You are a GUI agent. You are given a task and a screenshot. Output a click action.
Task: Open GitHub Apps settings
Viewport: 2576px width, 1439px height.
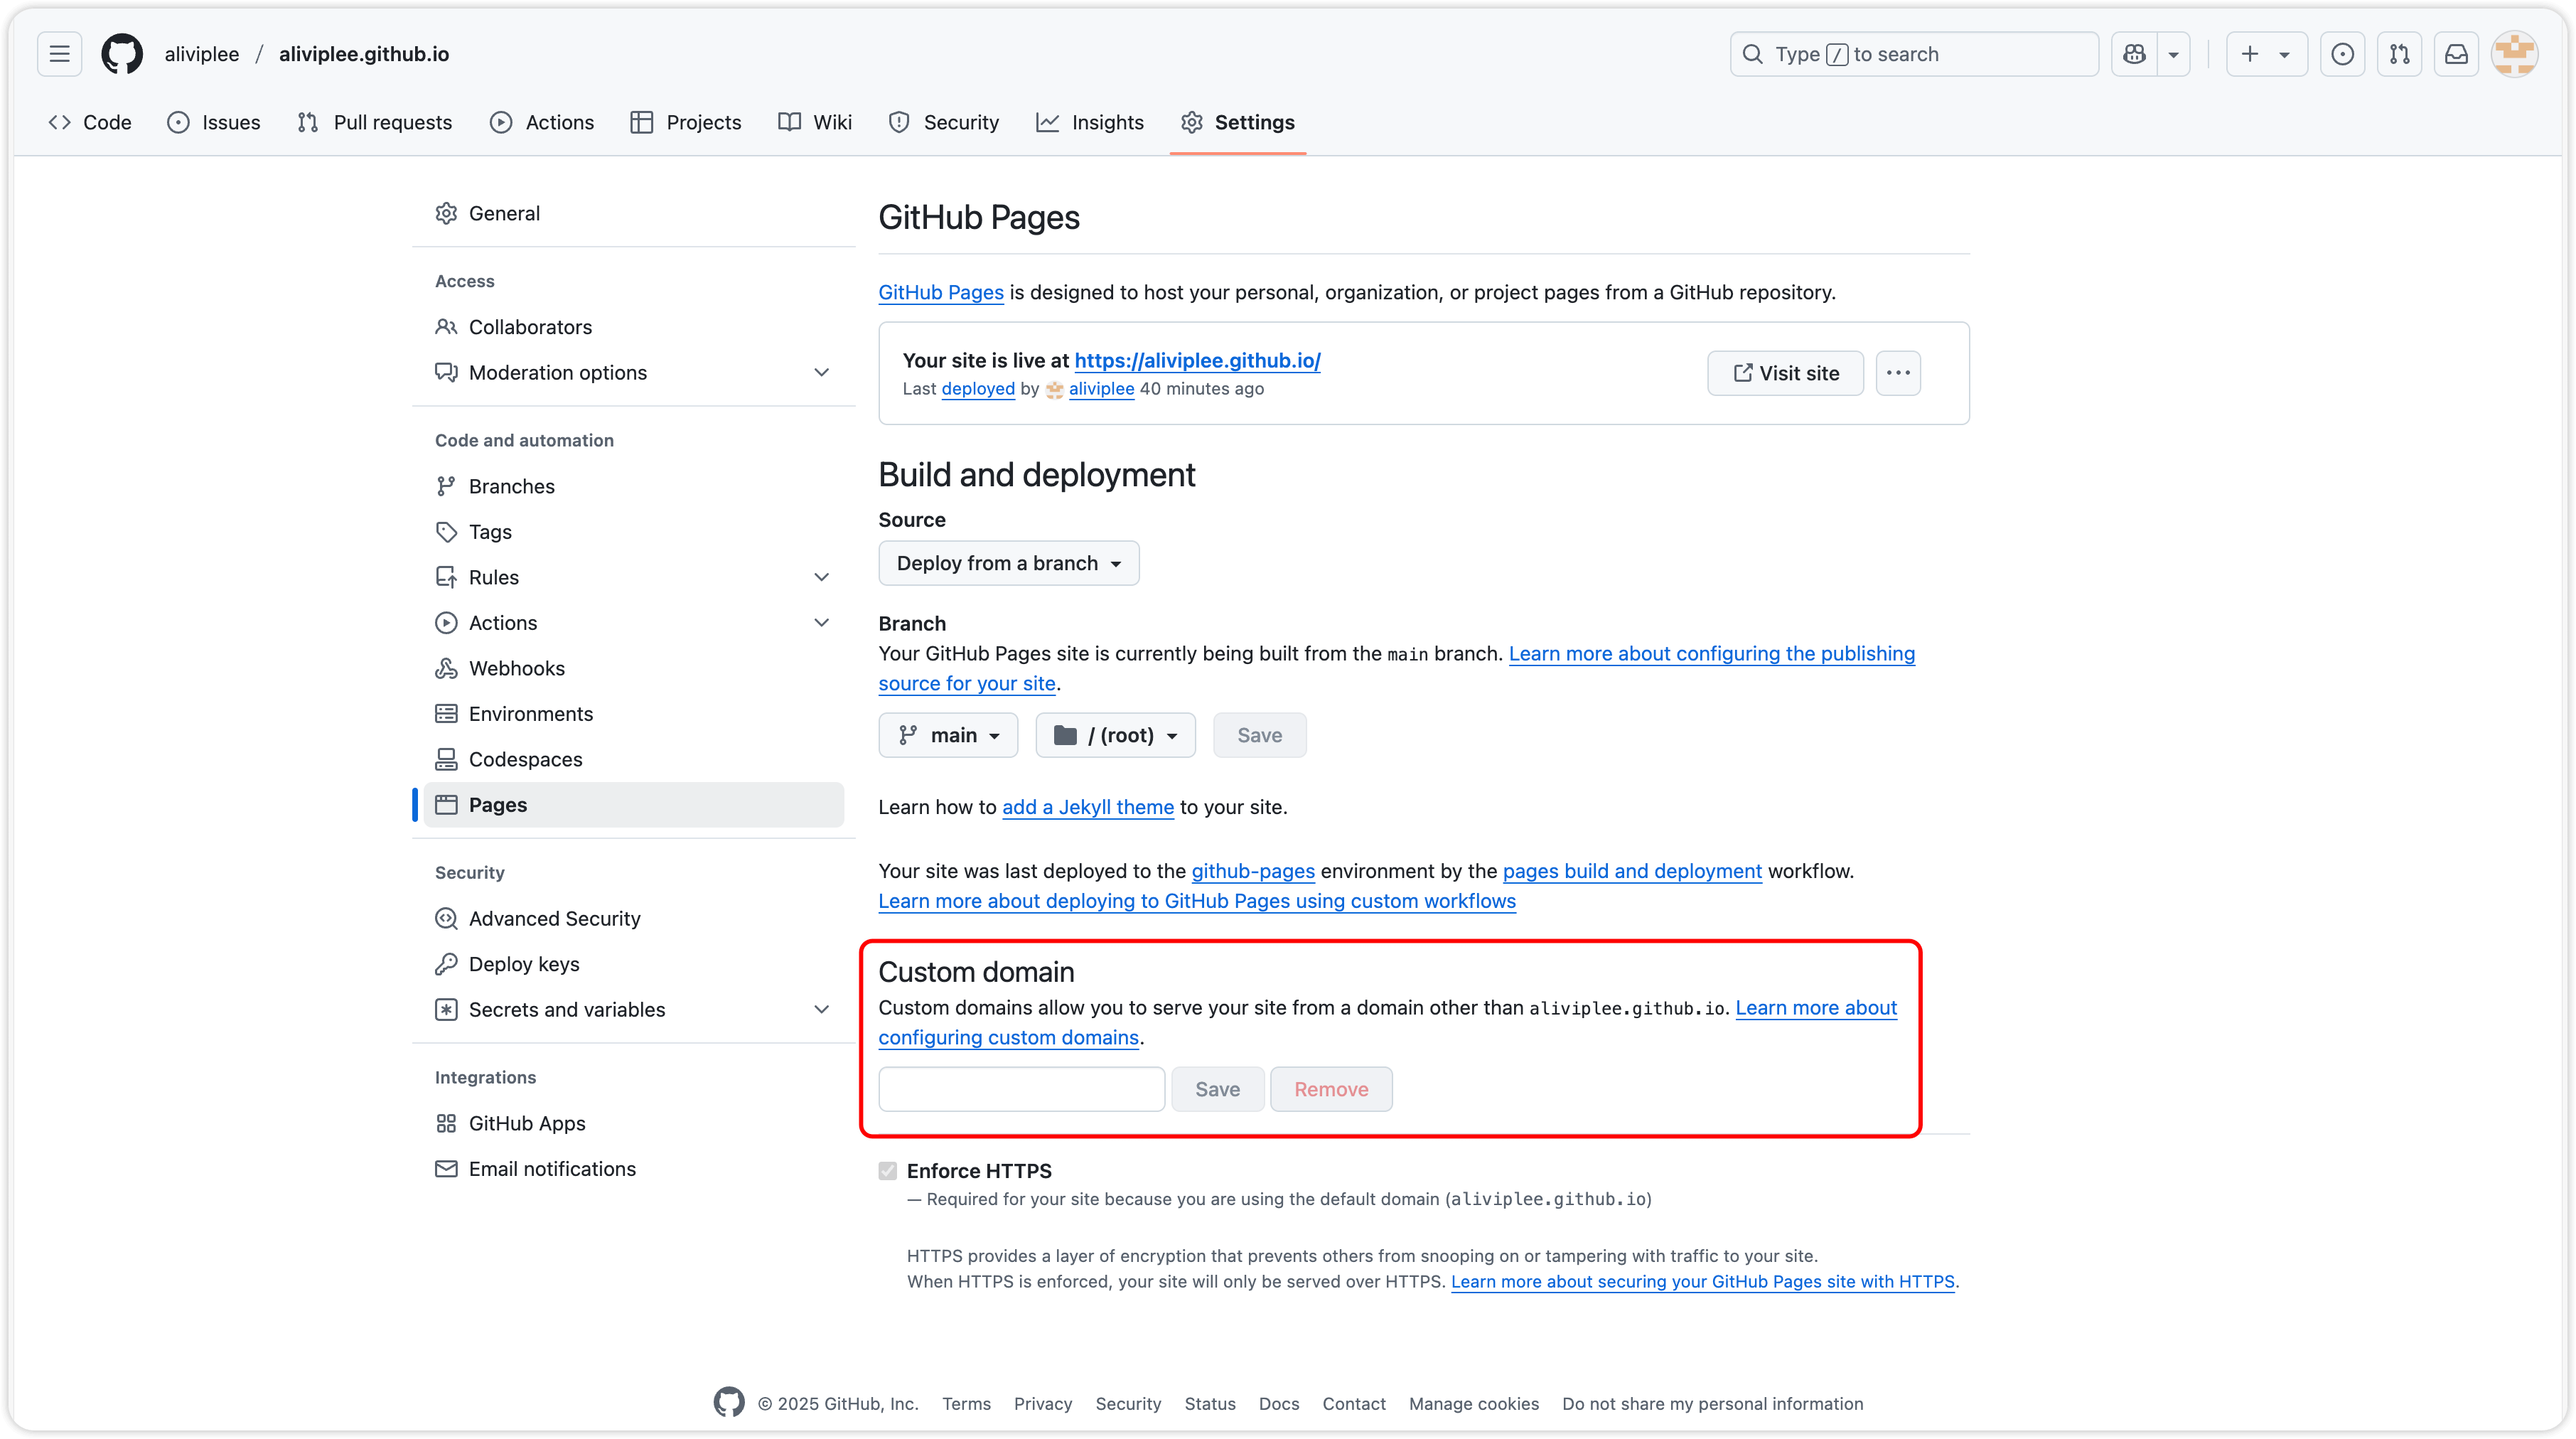pos(633,1123)
